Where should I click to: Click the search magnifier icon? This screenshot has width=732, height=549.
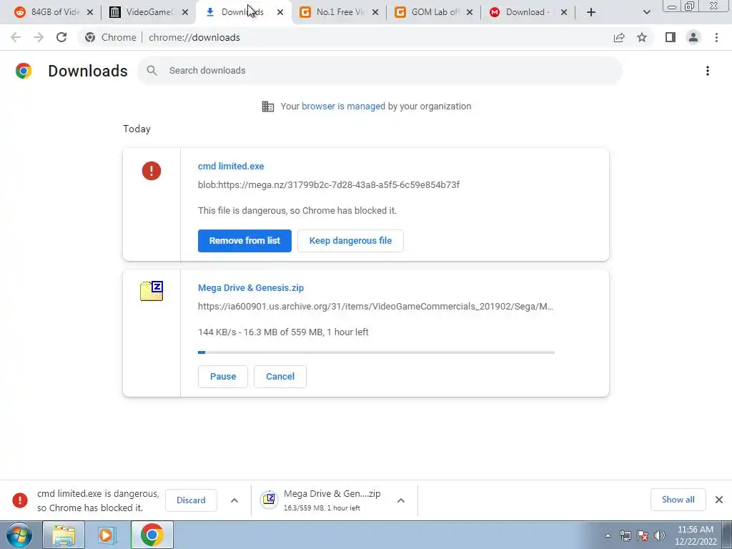152,71
